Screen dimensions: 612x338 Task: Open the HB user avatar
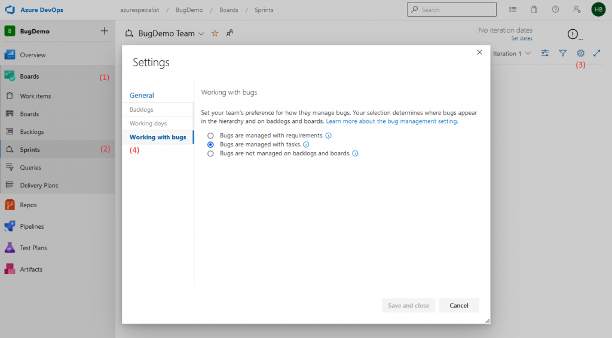[598, 10]
